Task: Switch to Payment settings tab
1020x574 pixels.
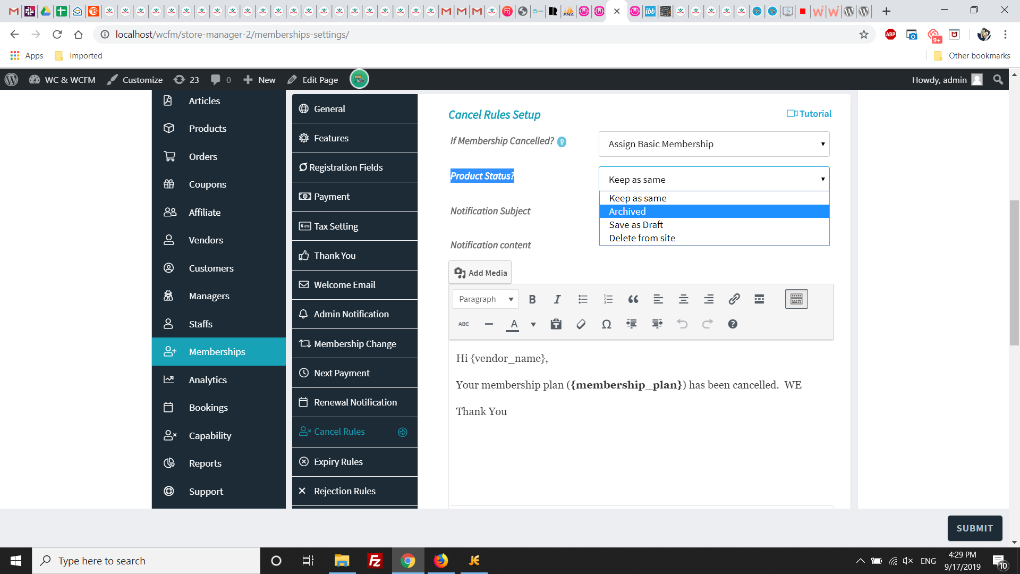Action: tap(355, 197)
